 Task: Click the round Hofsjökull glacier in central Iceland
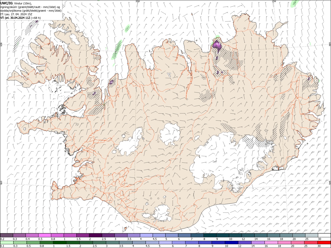coord(170,134)
